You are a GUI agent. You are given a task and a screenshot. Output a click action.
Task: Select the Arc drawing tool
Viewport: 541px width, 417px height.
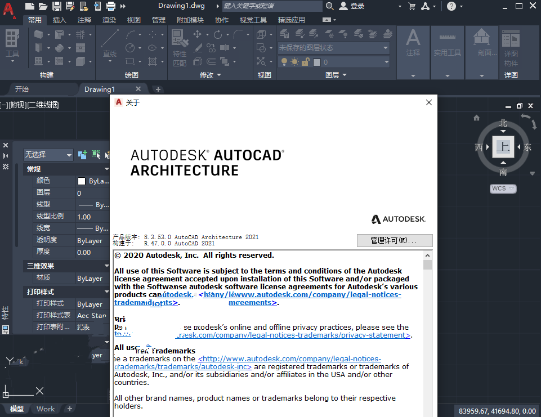[x=131, y=34]
